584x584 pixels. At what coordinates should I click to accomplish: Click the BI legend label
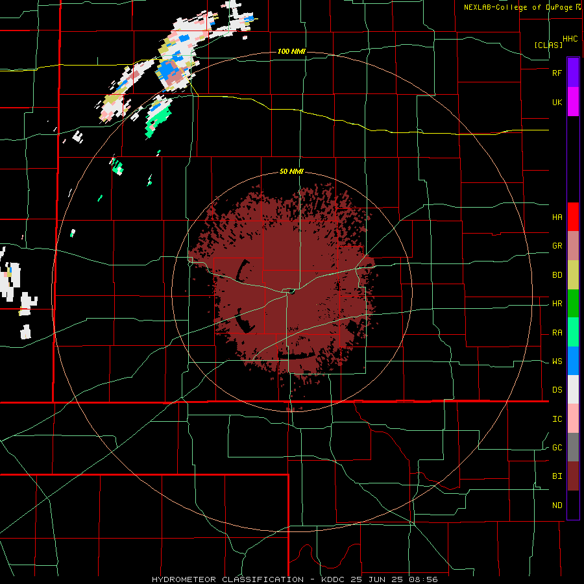(557, 476)
